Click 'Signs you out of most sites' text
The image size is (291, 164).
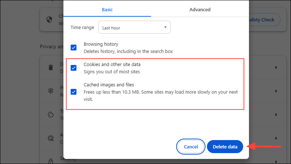coord(112,72)
